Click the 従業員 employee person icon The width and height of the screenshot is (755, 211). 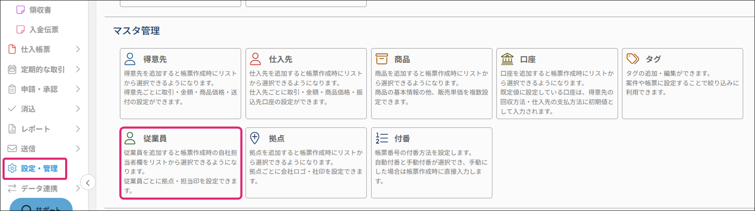click(130, 138)
